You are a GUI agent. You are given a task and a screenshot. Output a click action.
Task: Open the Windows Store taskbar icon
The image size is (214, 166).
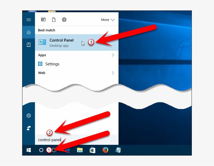pos(92,150)
